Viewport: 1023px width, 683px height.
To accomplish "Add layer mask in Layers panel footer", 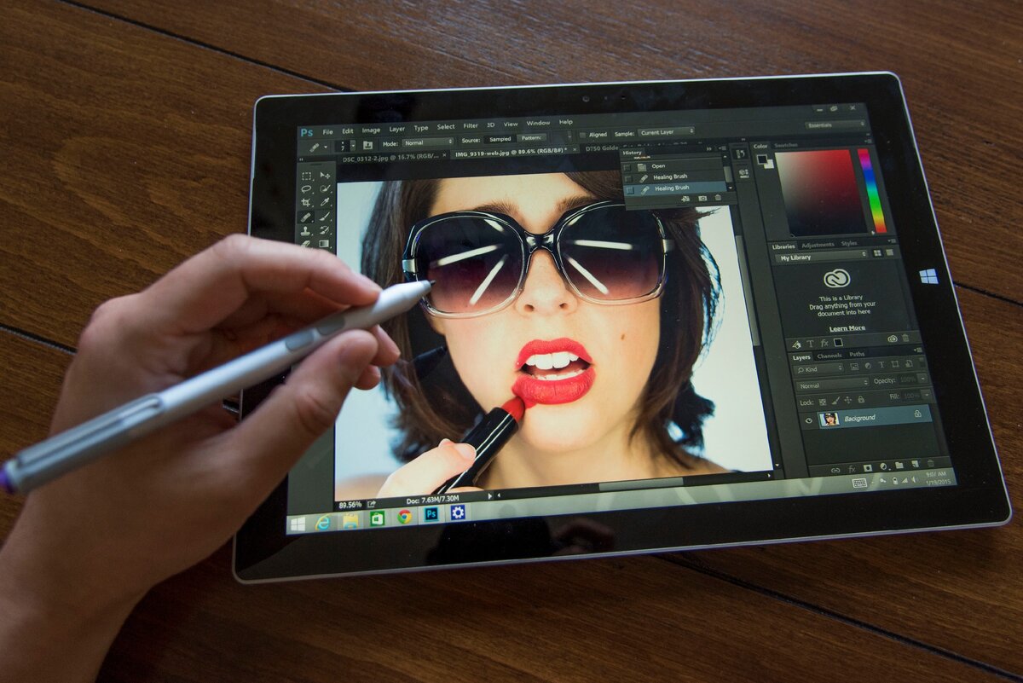I will point(868,467).
